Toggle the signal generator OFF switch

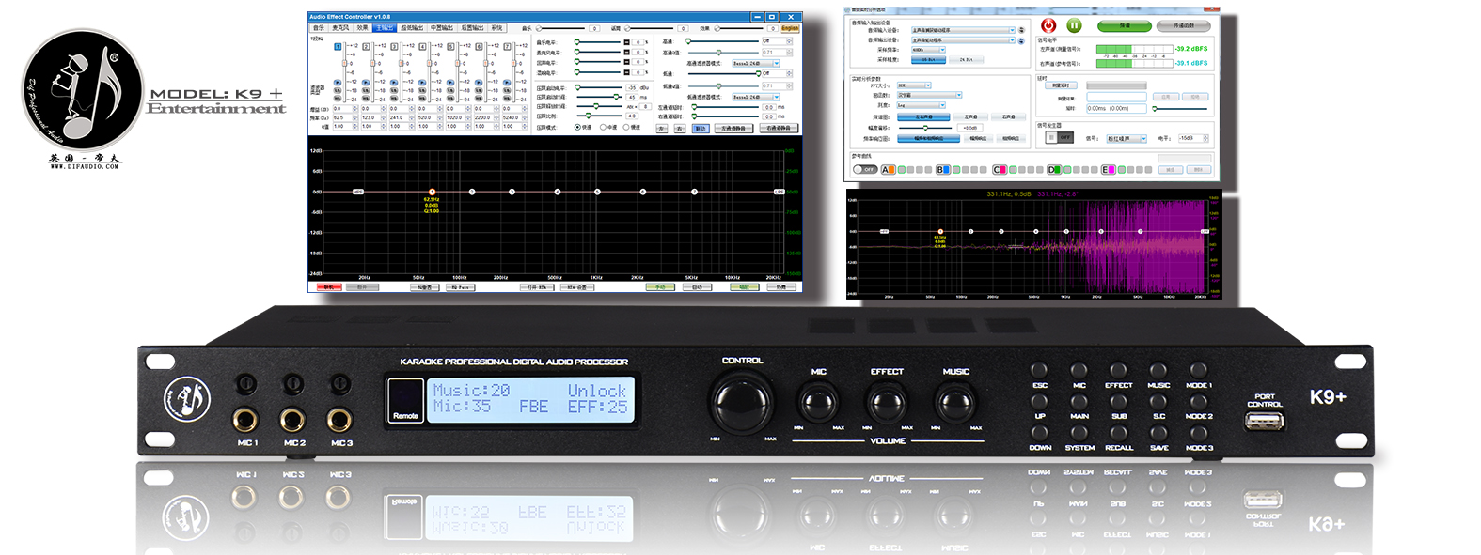[x=1060, y=137]
